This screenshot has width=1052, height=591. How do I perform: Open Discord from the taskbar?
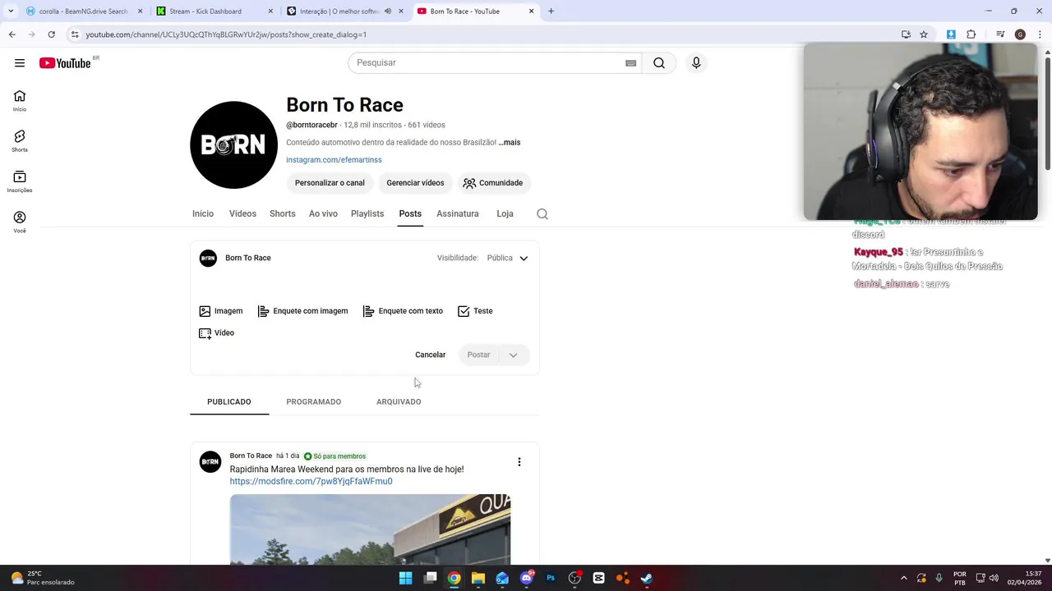(x=527, y=578)
